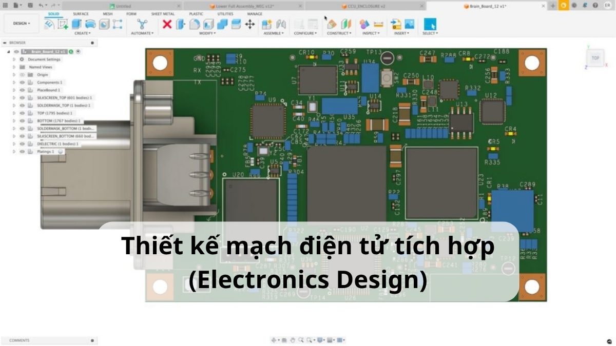Select the Measure ruler tool
Image resolution: width=616 pixels, height=346 pixels.
coord(379,24)
